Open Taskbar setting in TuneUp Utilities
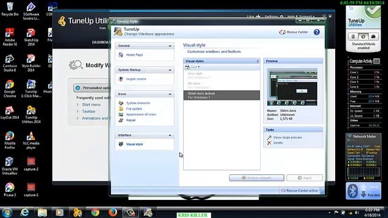The width and height of the screenshot is (388, 218). [89, 111]
